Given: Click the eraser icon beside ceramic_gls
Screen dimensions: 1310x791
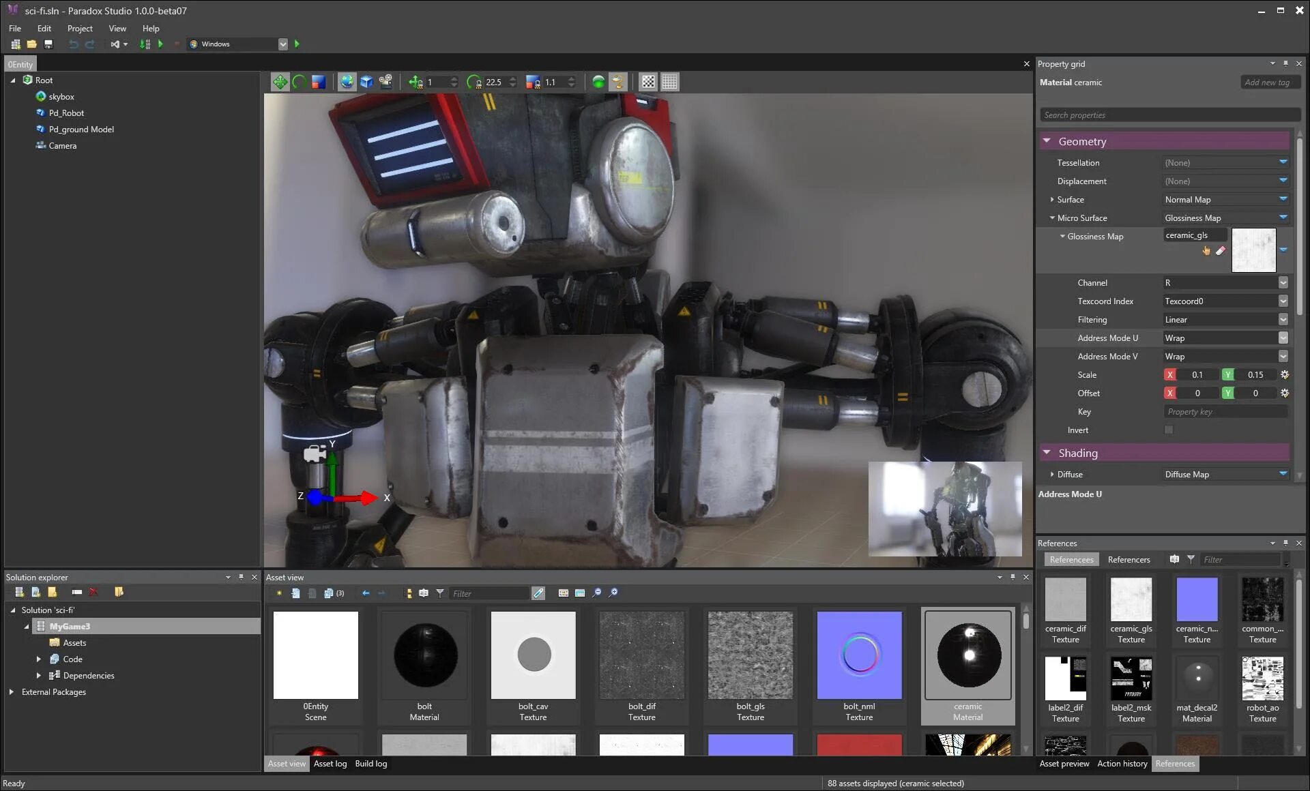Looking at the screenshot, I should [x=1221, y=251].
